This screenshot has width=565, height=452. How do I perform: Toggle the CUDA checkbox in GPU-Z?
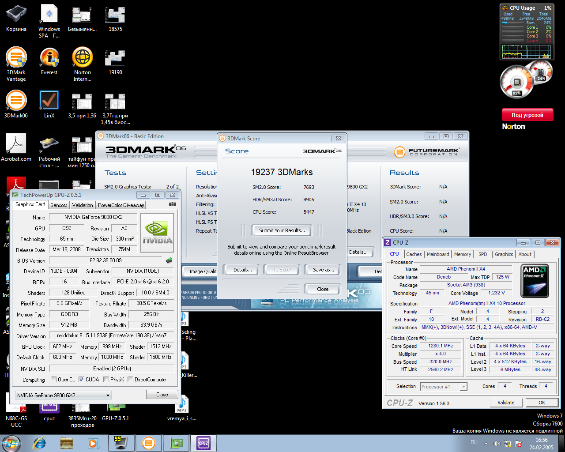(x=81, y=380)
